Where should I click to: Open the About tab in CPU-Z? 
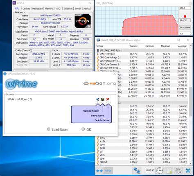[86, 9]
